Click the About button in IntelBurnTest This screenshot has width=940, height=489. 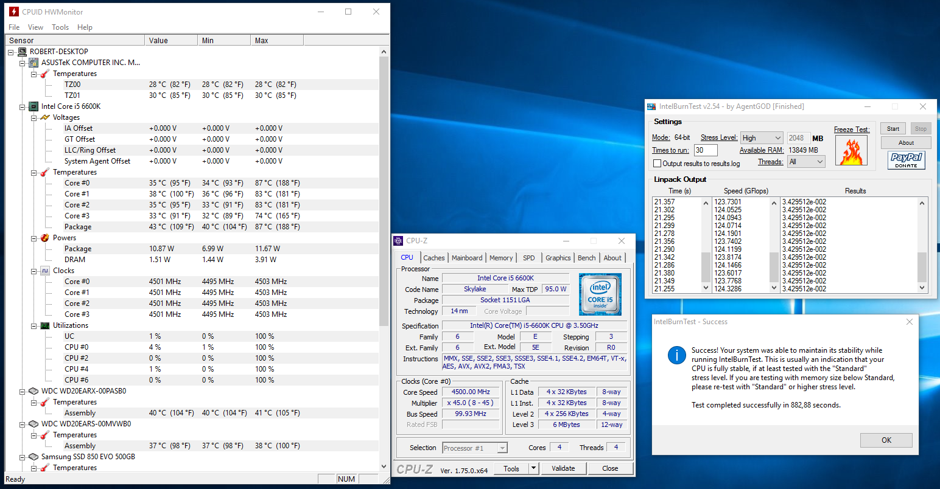906,143
